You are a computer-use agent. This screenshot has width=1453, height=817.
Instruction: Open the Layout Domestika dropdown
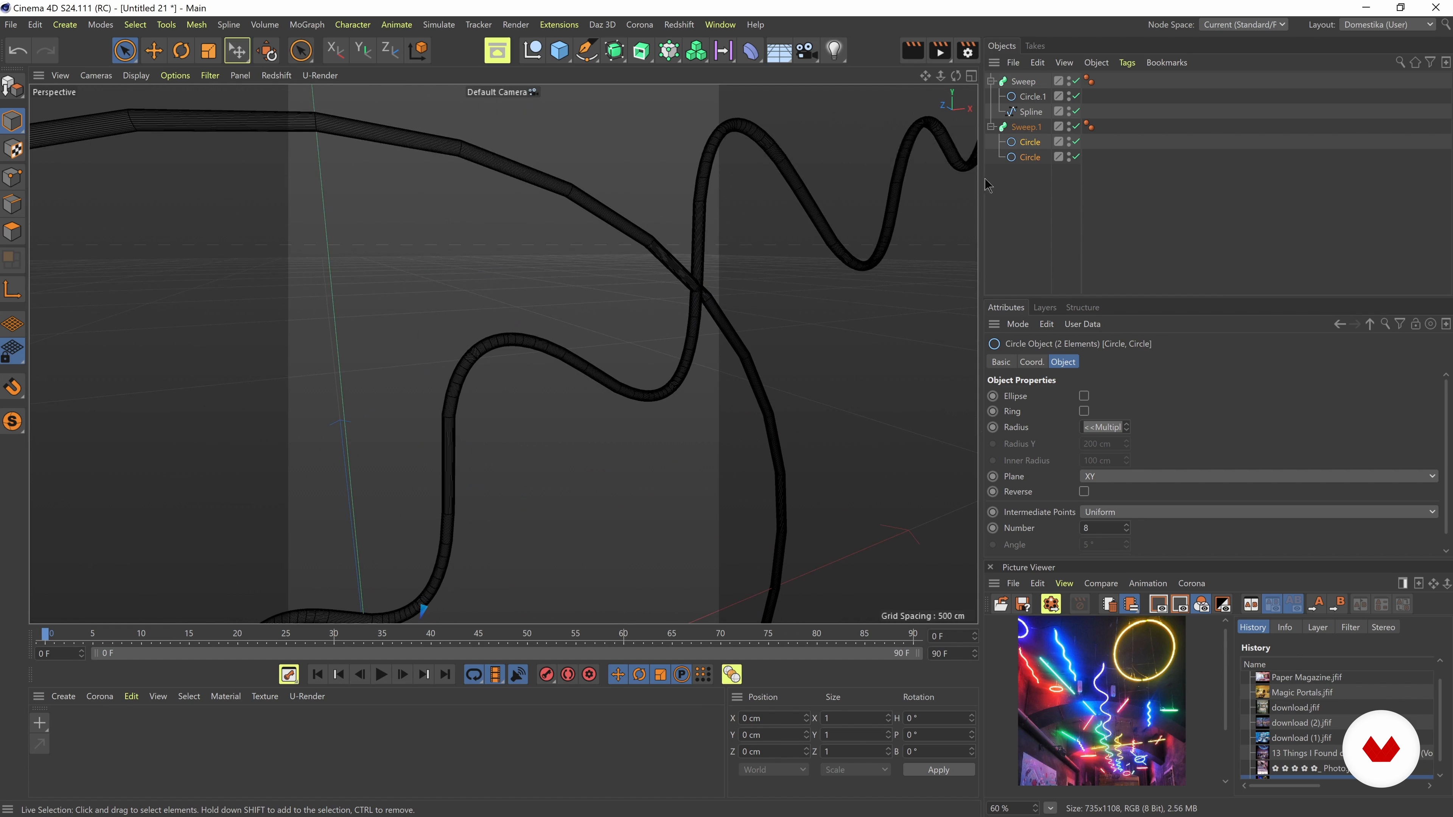pyautogui.click(x=1387, y=25)
